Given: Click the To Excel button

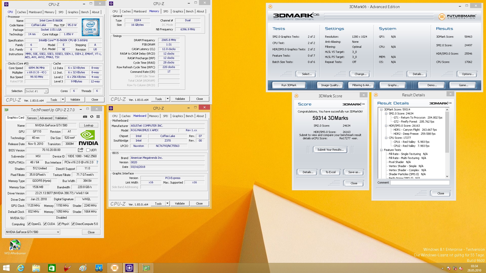Looking at the screenshot, I should point(331,172).
